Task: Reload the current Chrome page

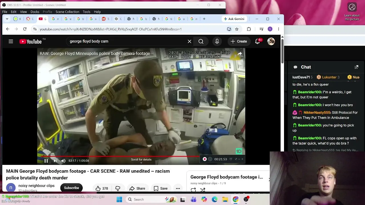Action: [x=25, y=29]
